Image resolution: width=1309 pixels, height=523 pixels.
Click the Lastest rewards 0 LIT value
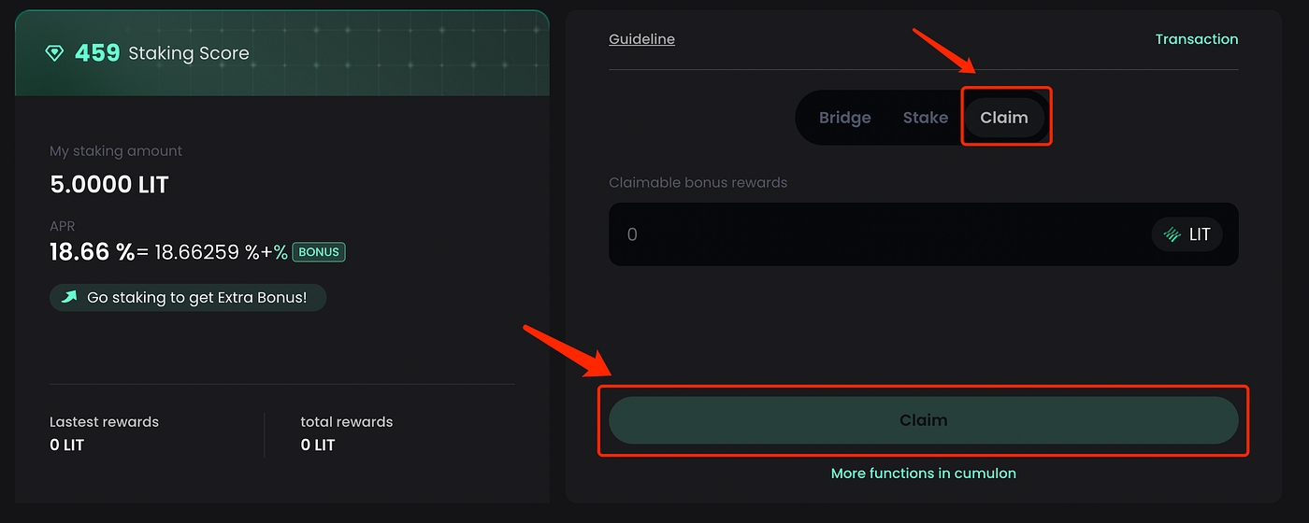pos(67,445)
